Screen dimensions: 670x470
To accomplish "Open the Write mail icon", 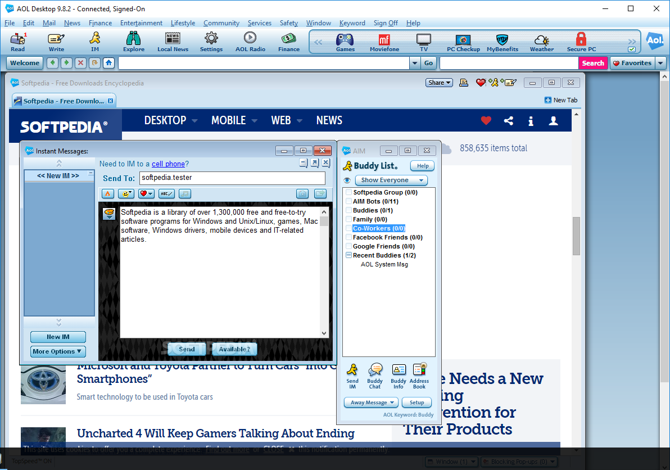I will coord(56,39).
